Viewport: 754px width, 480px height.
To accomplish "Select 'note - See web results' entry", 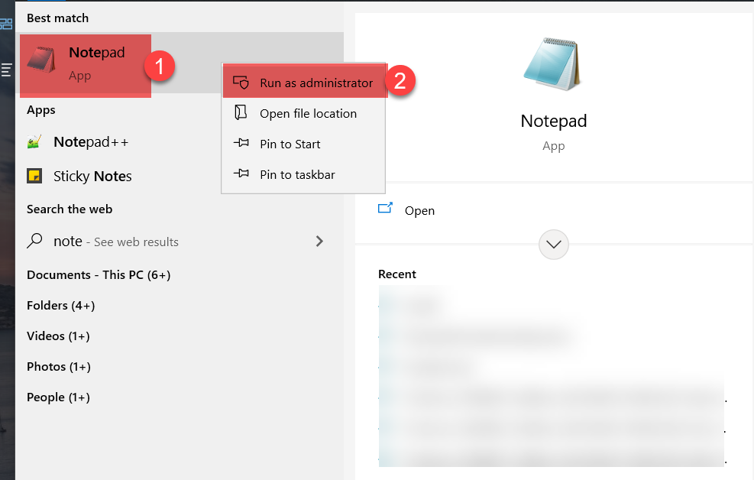I will (x=180, y=241).
